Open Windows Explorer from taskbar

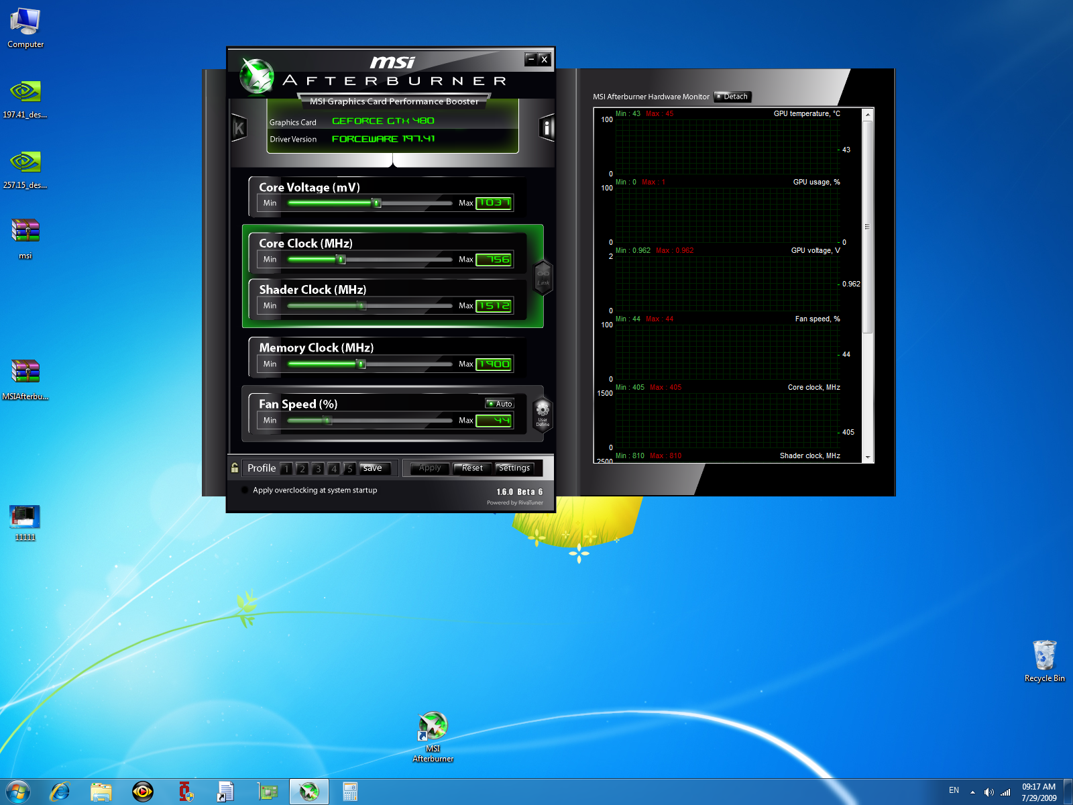coord(101,792)
